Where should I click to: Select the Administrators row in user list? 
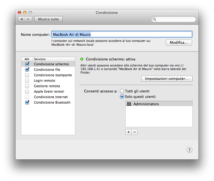coord(159,104)
